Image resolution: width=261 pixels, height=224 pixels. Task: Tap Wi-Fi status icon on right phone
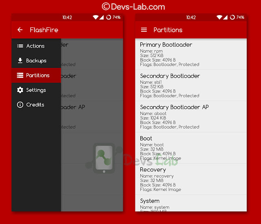[x=219, y=17]
